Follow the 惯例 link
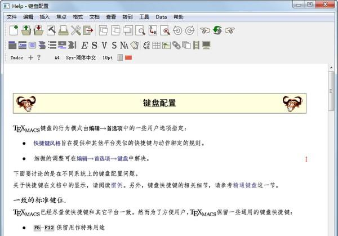The height and width of the screenshot is (236, 338). point(117,185)
